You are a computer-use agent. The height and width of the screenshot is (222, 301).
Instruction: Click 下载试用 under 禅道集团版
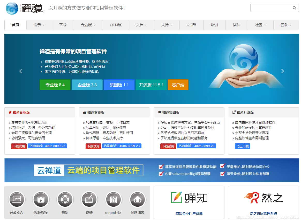pos(168,146)
